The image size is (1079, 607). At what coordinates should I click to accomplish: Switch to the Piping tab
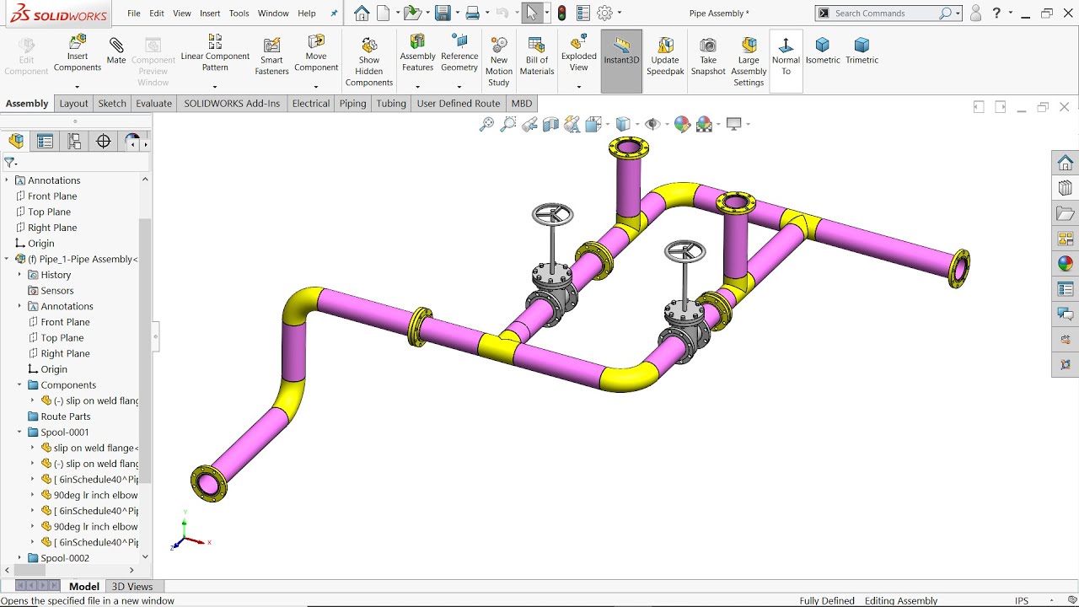[352, 104]
